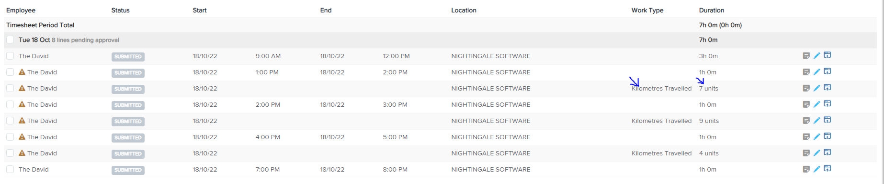Click the '12:00 PM' end time
Image resolution: width=884 pixels, height=184 pixels.
pos(396,56)
